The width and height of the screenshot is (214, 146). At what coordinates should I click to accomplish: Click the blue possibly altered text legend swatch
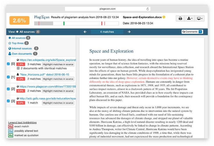pos(11,131)
